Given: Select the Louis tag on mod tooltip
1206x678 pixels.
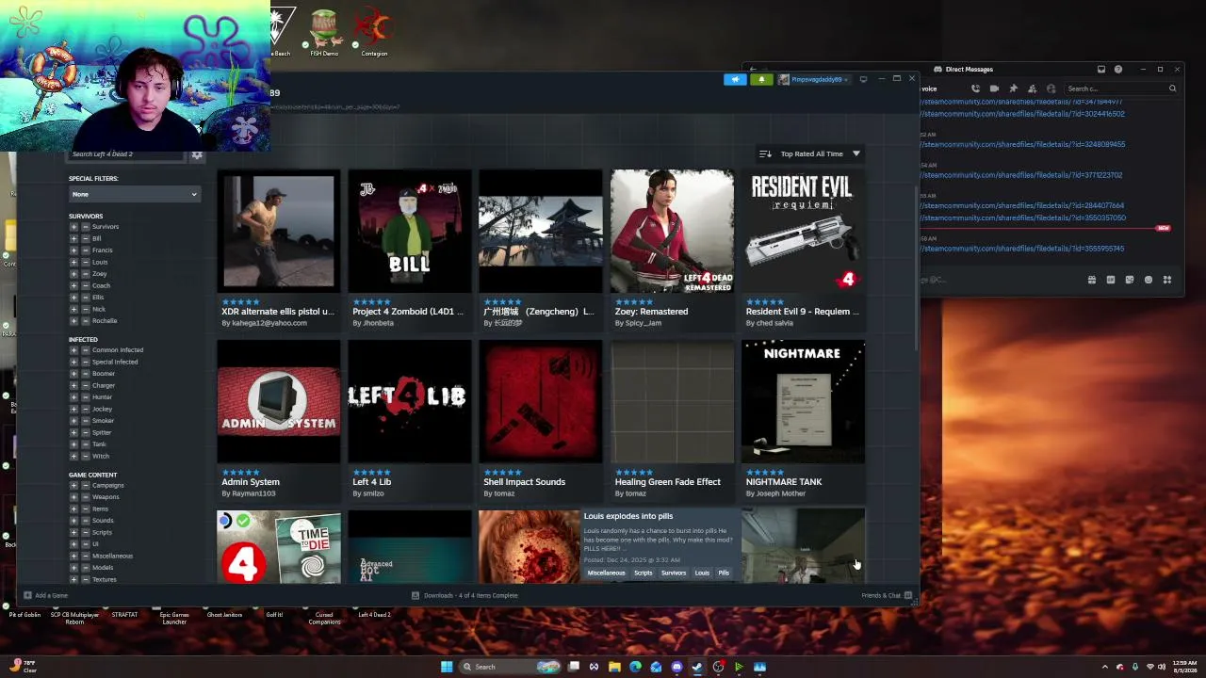Looking at the screenshot, I should coord(702,573).
